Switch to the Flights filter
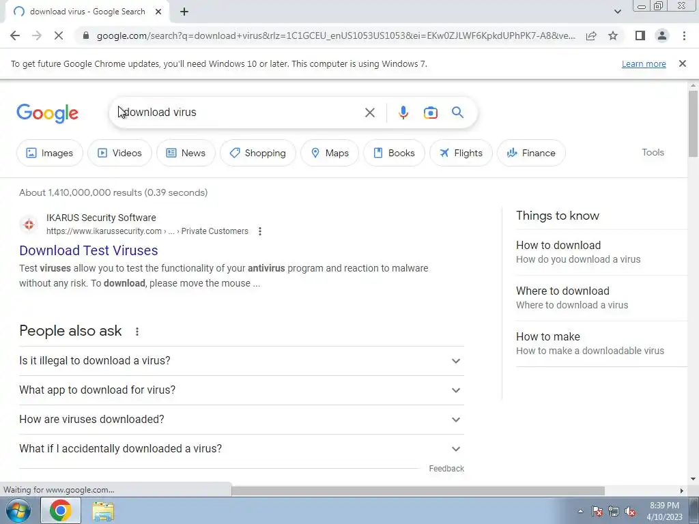699x524 pixels. point(461,153)
